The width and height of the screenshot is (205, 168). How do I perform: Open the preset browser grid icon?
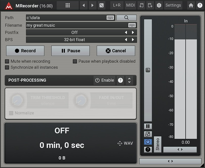pyautogui.click(x=67, y=5)
